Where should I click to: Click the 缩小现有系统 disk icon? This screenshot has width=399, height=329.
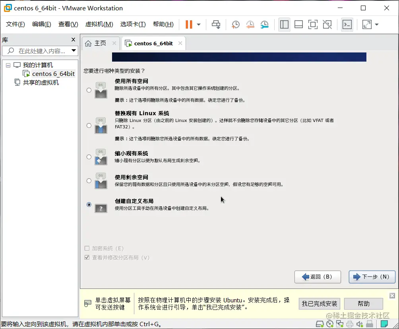click(101, 157)
